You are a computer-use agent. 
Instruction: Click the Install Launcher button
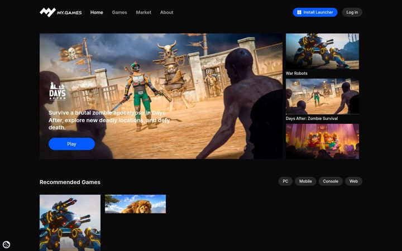click(315, 12)
